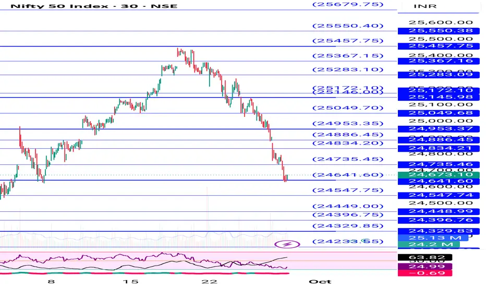The width and height of the screenshot is (486, 287).
Task: Select the blue axis tag 24,448.99
Action: (438, 212)
